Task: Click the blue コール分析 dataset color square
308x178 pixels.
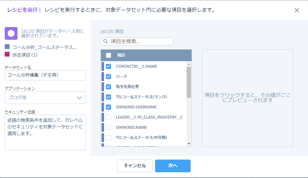Action: 7,47
